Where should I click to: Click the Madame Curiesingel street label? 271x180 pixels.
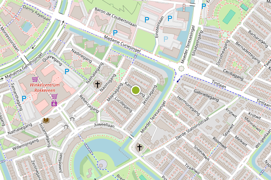tap(122, 44)
